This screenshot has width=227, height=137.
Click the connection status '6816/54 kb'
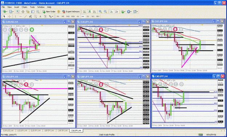(211, 135)
